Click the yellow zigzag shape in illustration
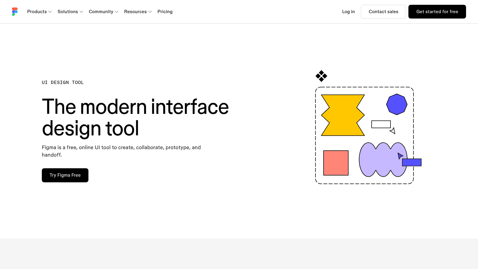The image size is (478, 269). 343,115
